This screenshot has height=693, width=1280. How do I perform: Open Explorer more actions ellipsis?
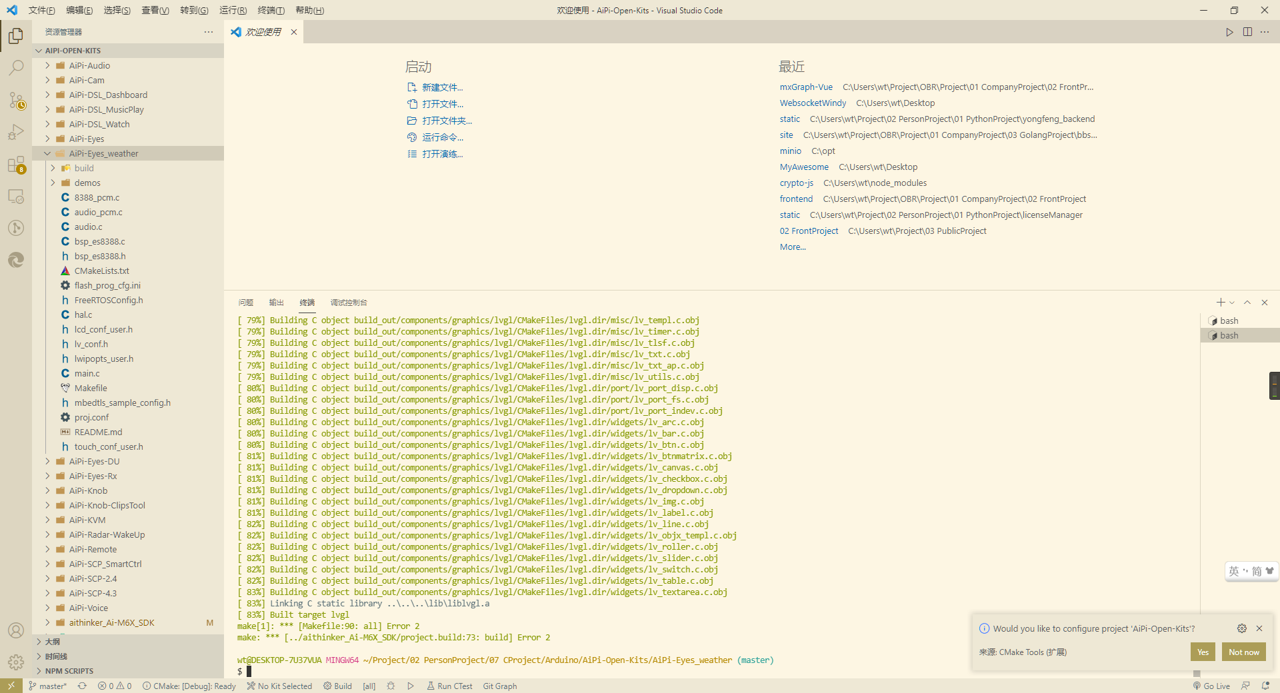(209, 32)
